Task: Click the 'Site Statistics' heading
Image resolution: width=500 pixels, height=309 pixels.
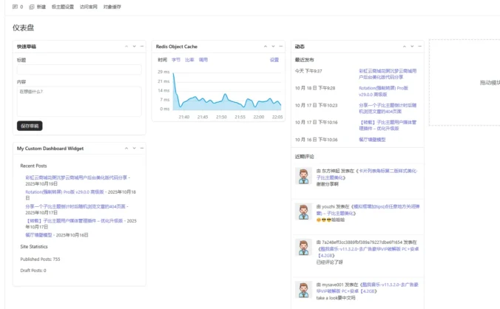Action: 34,247
